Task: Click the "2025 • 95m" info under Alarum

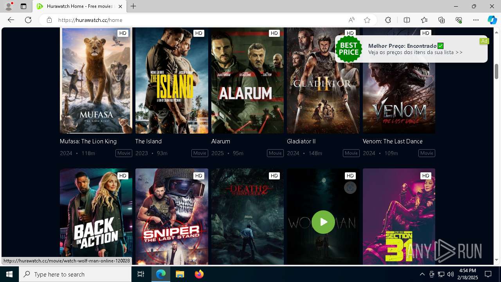Action: [227, 153]
